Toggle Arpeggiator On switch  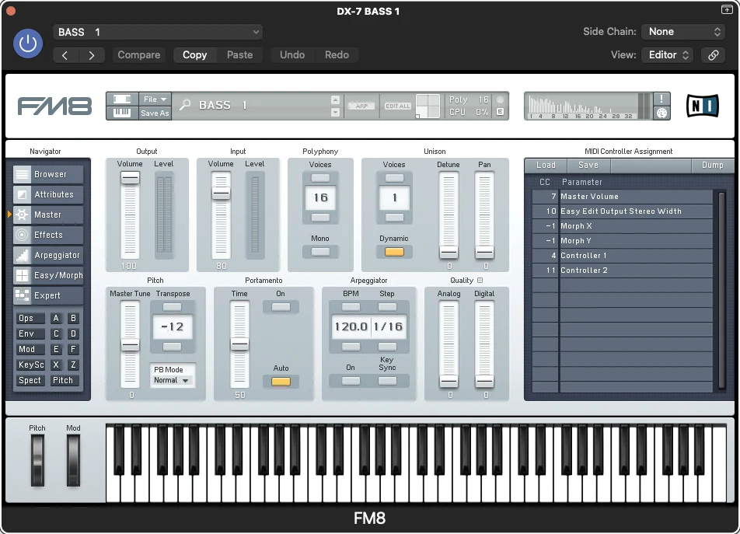351,381
